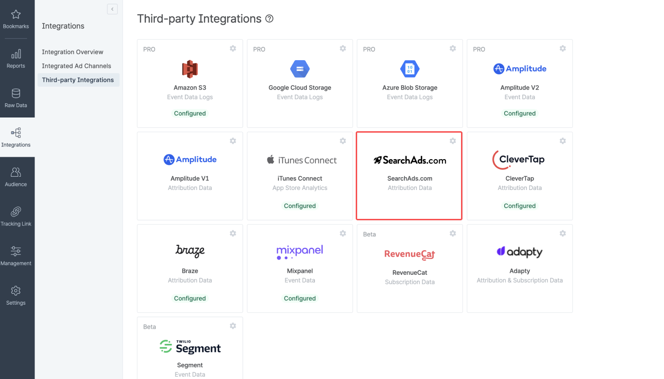Click Configured status on CleverTap card
Screen dimensions: 664x379
520,206
